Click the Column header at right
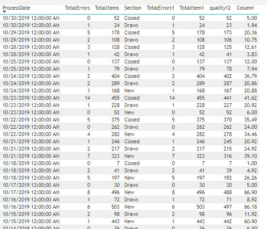 click(x=245, y=8)
